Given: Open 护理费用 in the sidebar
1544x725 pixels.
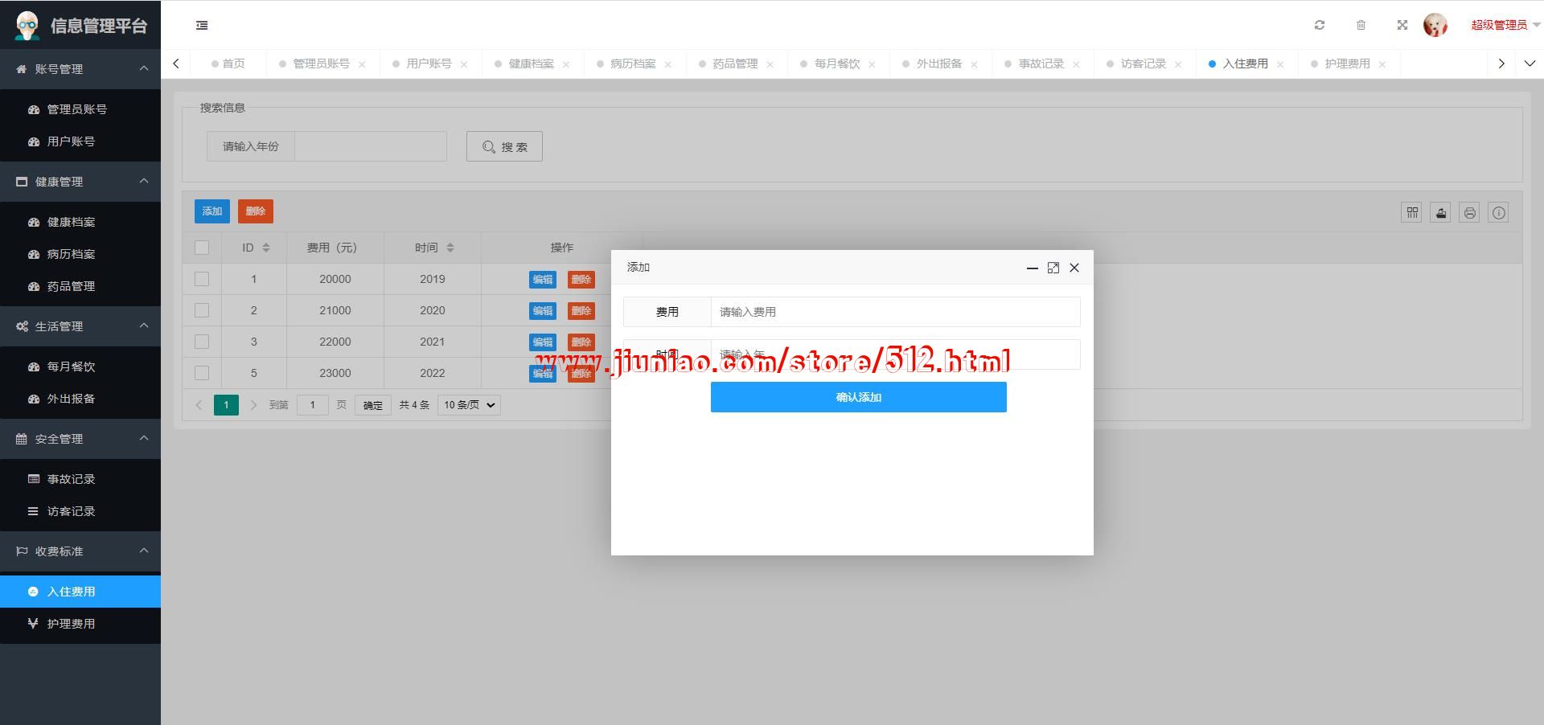Looking at the screenshot, I should [x=80, y=624].
